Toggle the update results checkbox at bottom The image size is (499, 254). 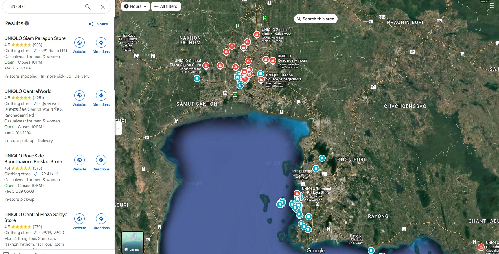[x=6, y=253]
